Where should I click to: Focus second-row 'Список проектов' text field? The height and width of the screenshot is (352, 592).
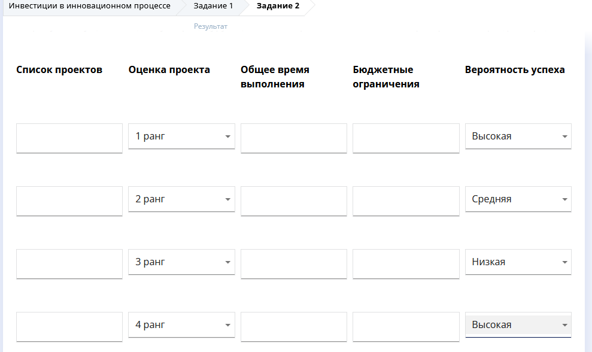click(x=69, y=201)
